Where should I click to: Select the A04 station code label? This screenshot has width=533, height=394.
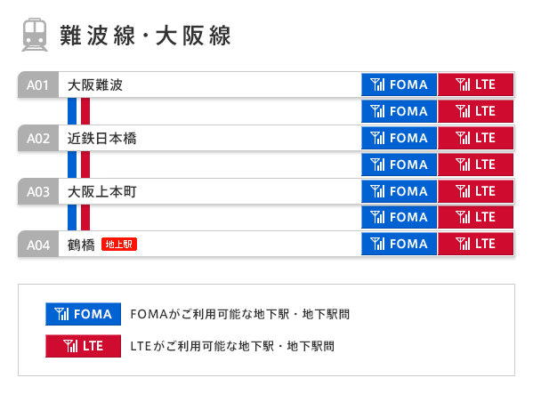pyautogui.click(x=38, y=245)
